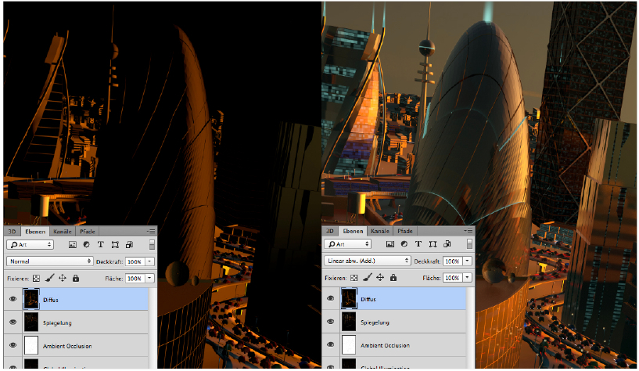Viewport: 639px width, 371px height.
Task: Select Ebenen tab in right panel
Action: tap(353, 231)
